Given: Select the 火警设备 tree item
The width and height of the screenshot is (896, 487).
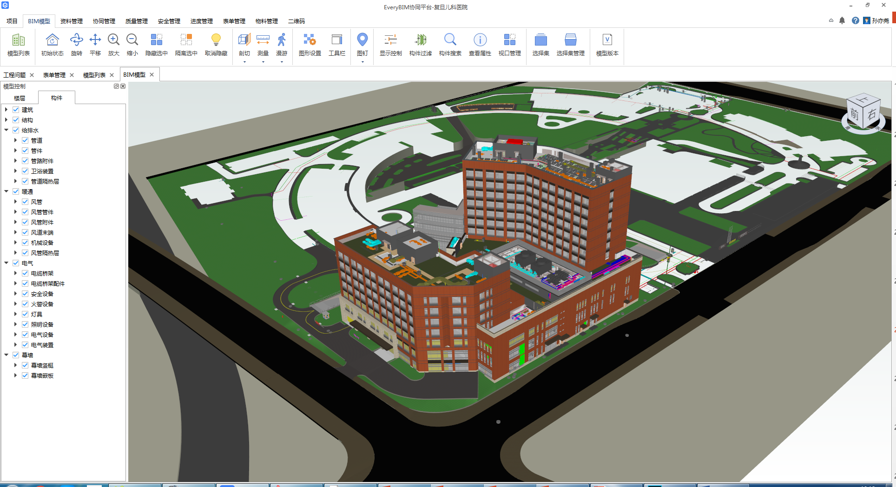Looking at the screenshot, I should (x=42, y=304).
